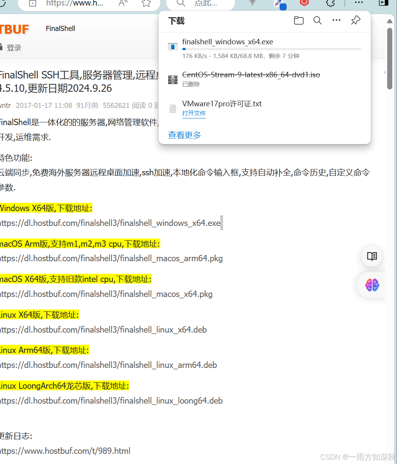This screenshot has width=397, height=464.
Task: Click the vertical scrollbar thumb
Action: 390,58
